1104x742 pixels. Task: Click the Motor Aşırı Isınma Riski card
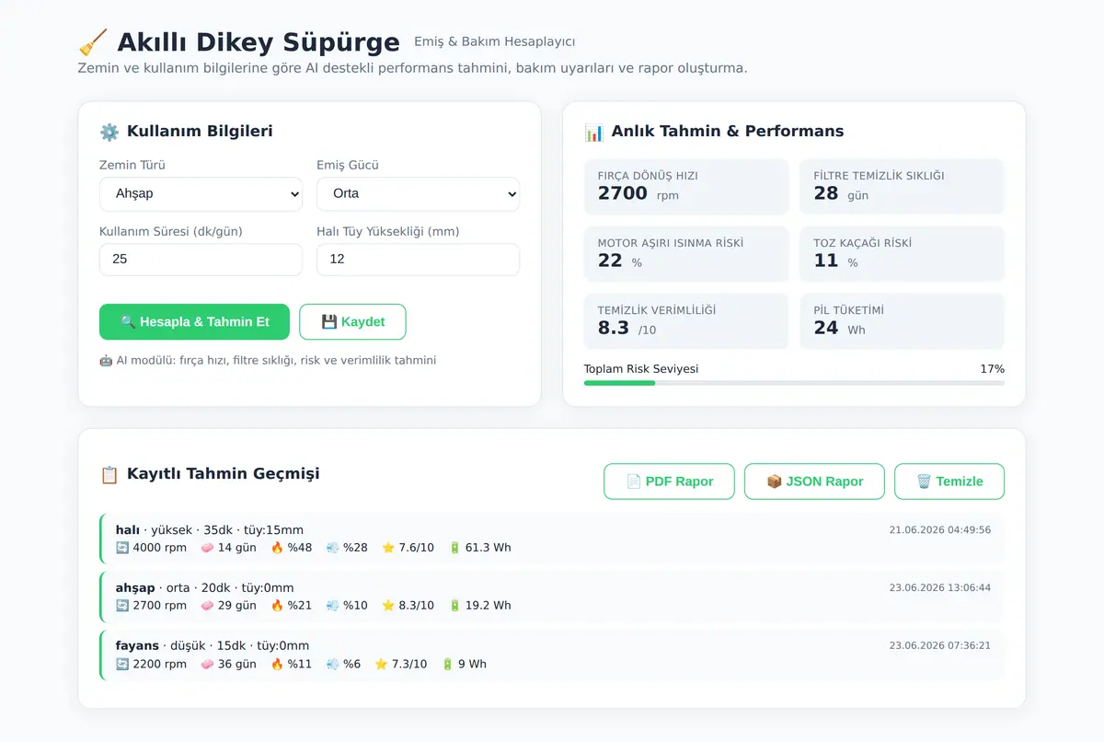686,254
